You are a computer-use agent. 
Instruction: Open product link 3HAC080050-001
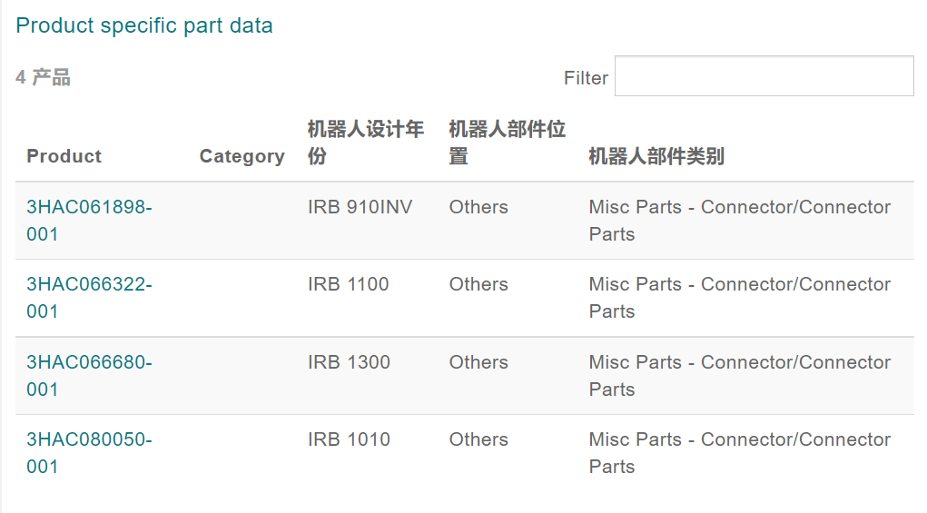click(x=89, y=453)
